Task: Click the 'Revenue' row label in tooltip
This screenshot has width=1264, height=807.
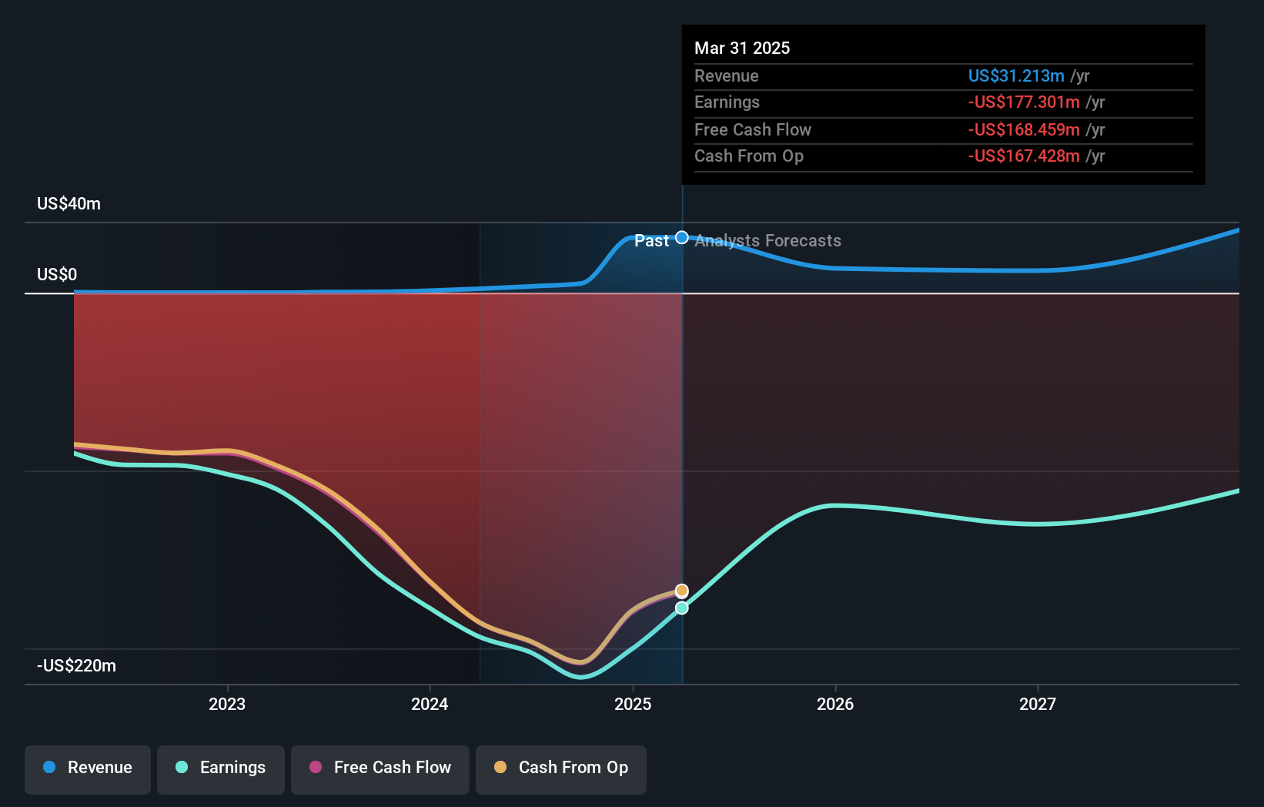Action: pyautogui.click(x=727, y=75)
